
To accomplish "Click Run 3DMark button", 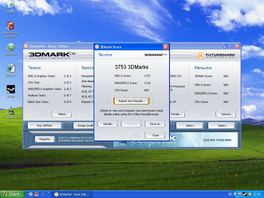I will point(45,126).
